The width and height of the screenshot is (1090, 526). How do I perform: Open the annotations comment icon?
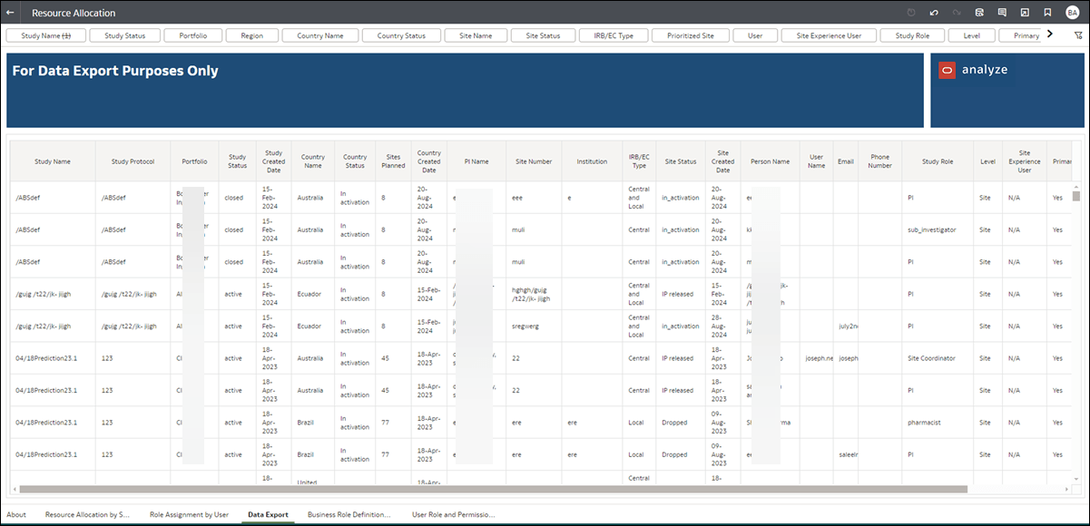[1001, 13]
